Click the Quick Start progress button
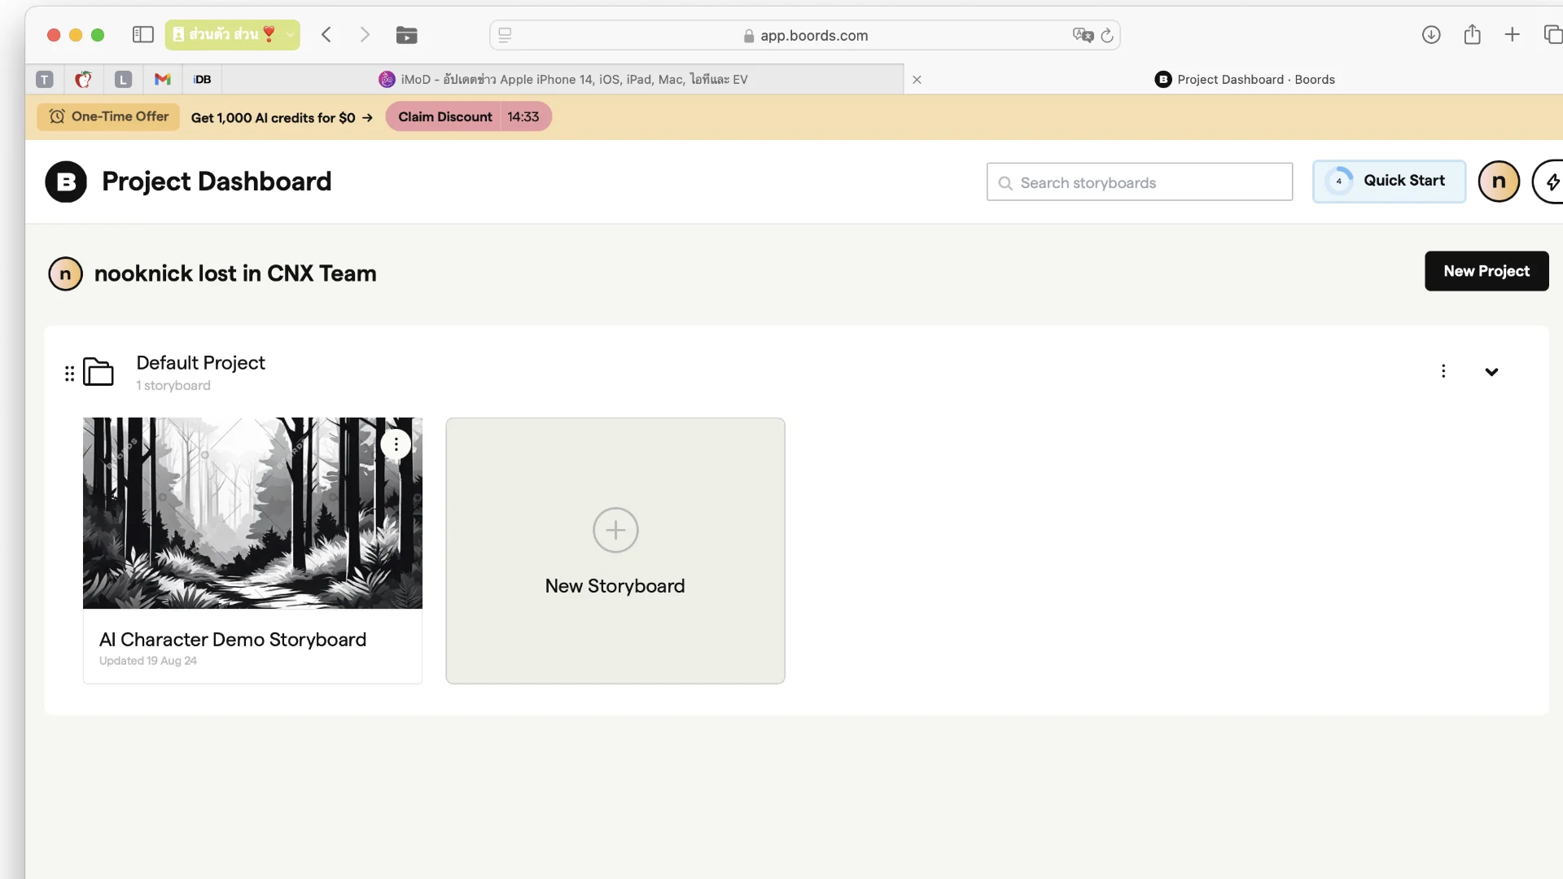The width and height of the screenshot is (1563, 879). click(1389, 181)
